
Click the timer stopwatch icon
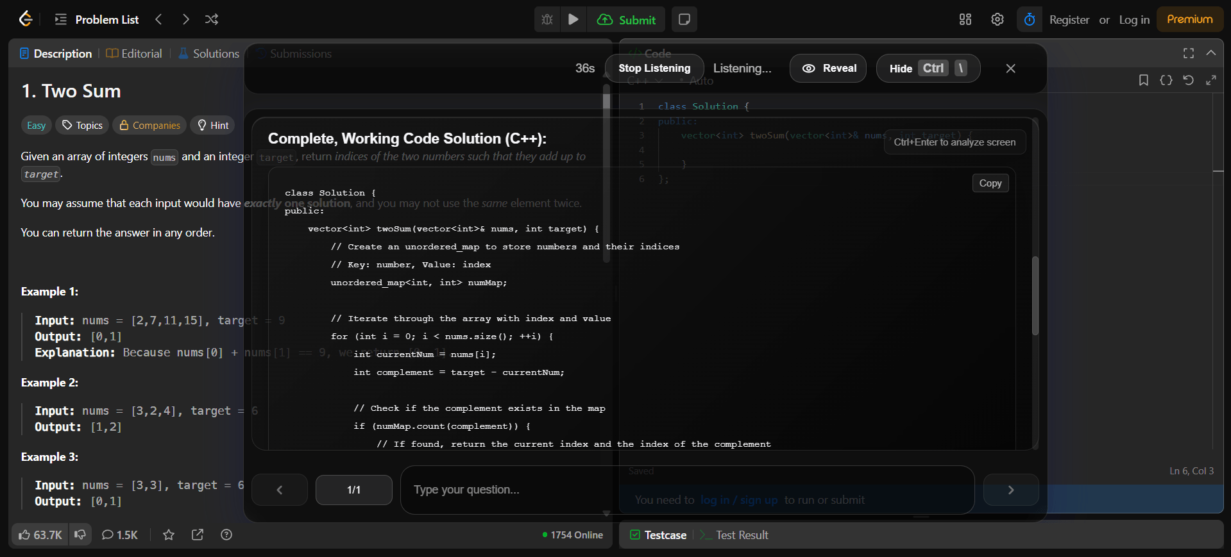click(1030, 19)
